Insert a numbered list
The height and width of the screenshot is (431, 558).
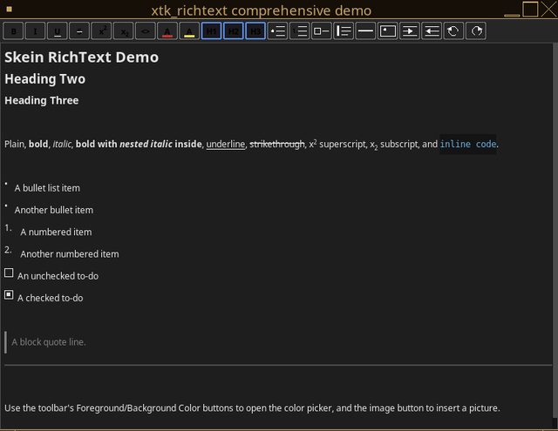pos(300,31)
